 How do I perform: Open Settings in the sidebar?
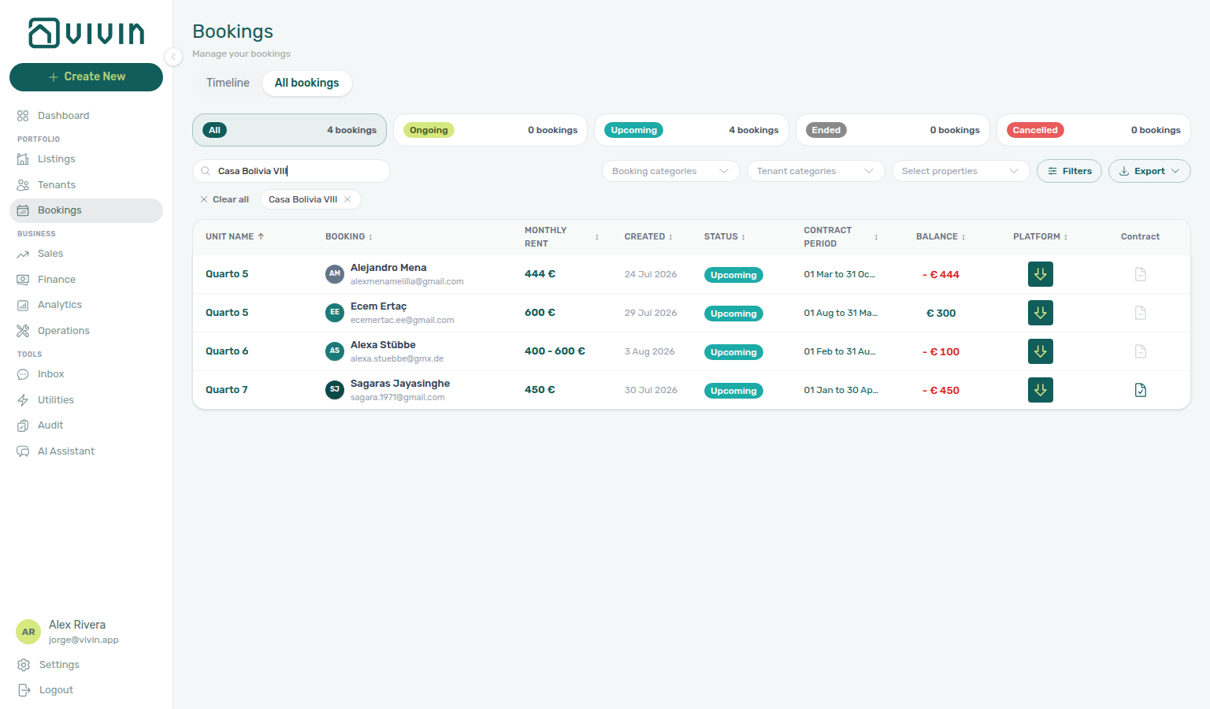coord(58,665)
